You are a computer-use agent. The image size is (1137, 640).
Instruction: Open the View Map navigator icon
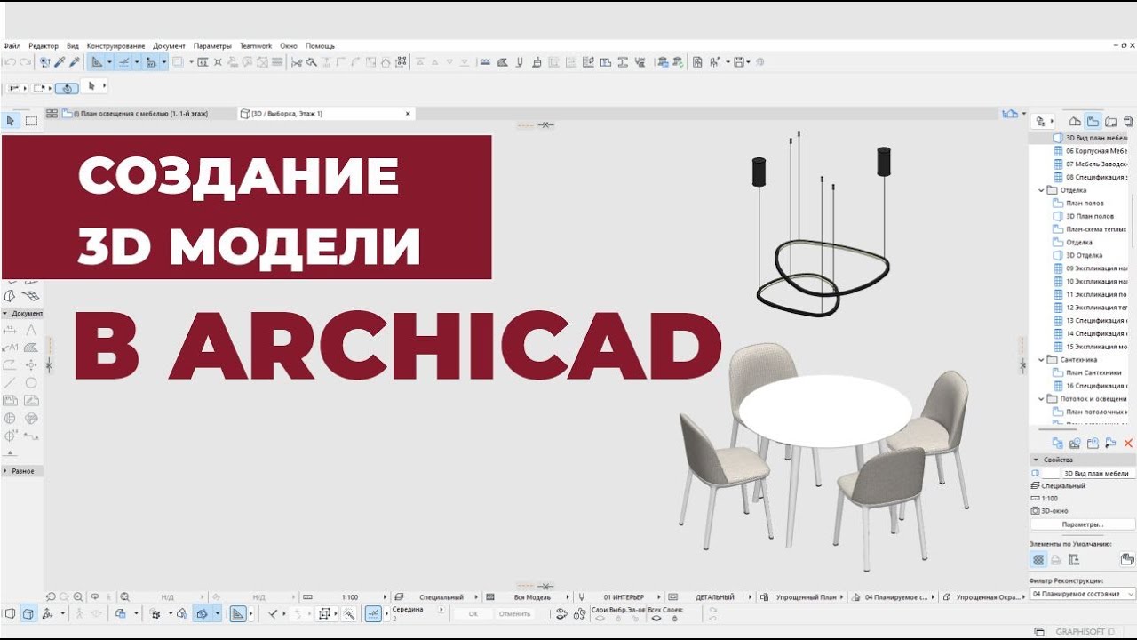[x=1093, y=121]
